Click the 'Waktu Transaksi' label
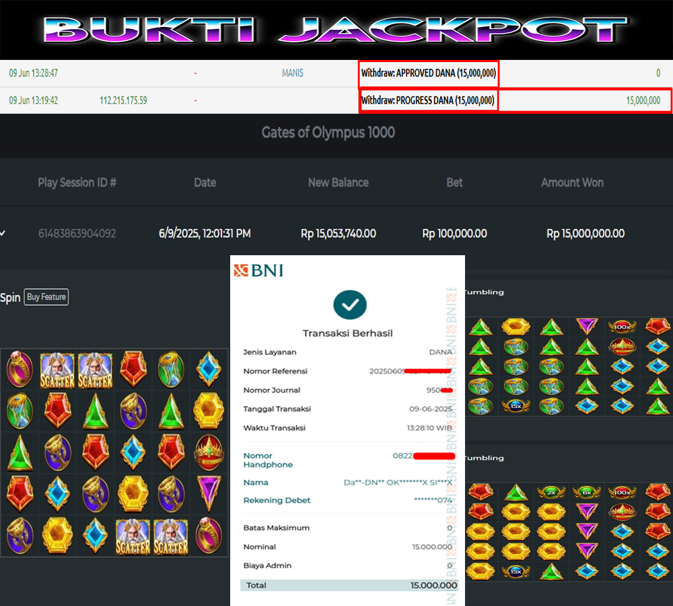This screenshot has height=606, width=673. coord(275,428)
